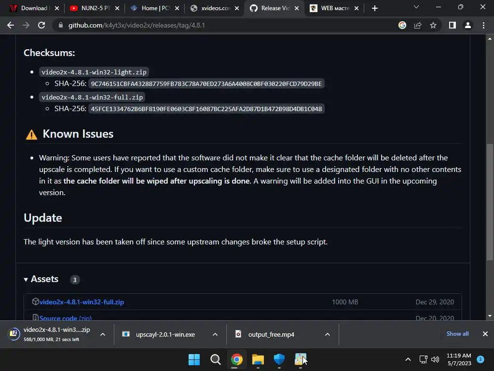Close the Download tab
The image size is (494, 371).
click(x=57, y=8)
